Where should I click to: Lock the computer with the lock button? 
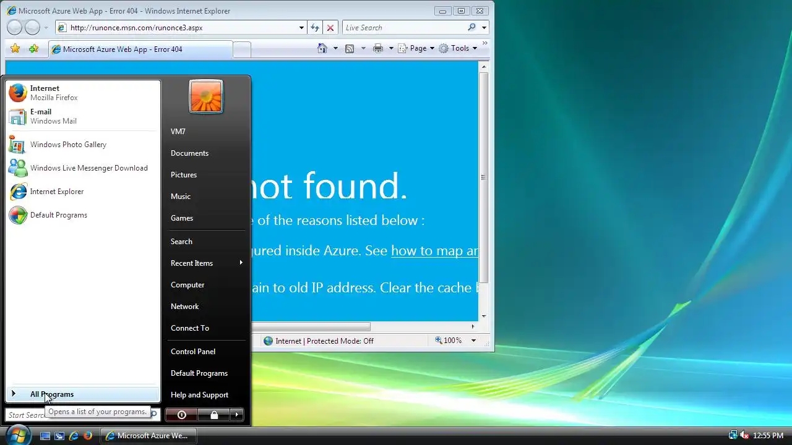(214, 415)
